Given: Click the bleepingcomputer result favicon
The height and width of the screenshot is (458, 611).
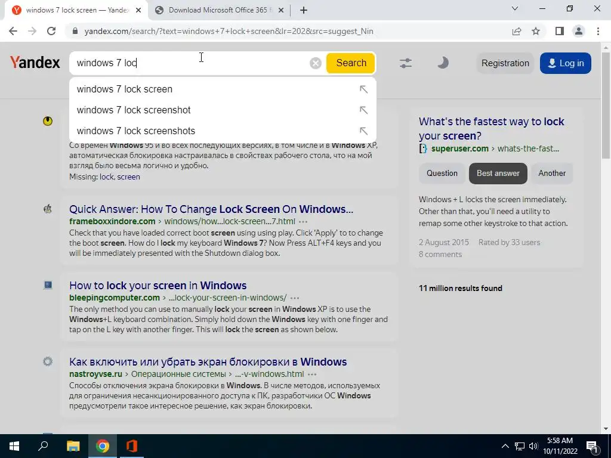Looking at the screenshot, I should coord(48,286).
